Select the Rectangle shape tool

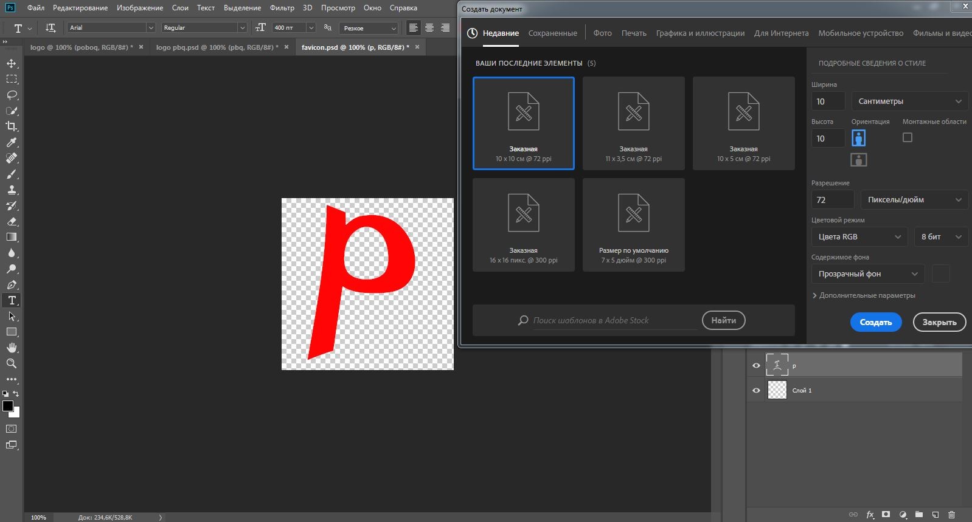pyautogui.click(x=12, y=332)
